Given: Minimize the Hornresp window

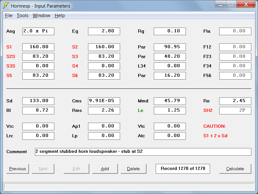Looking at the screenshot, I should click(221, 4).
